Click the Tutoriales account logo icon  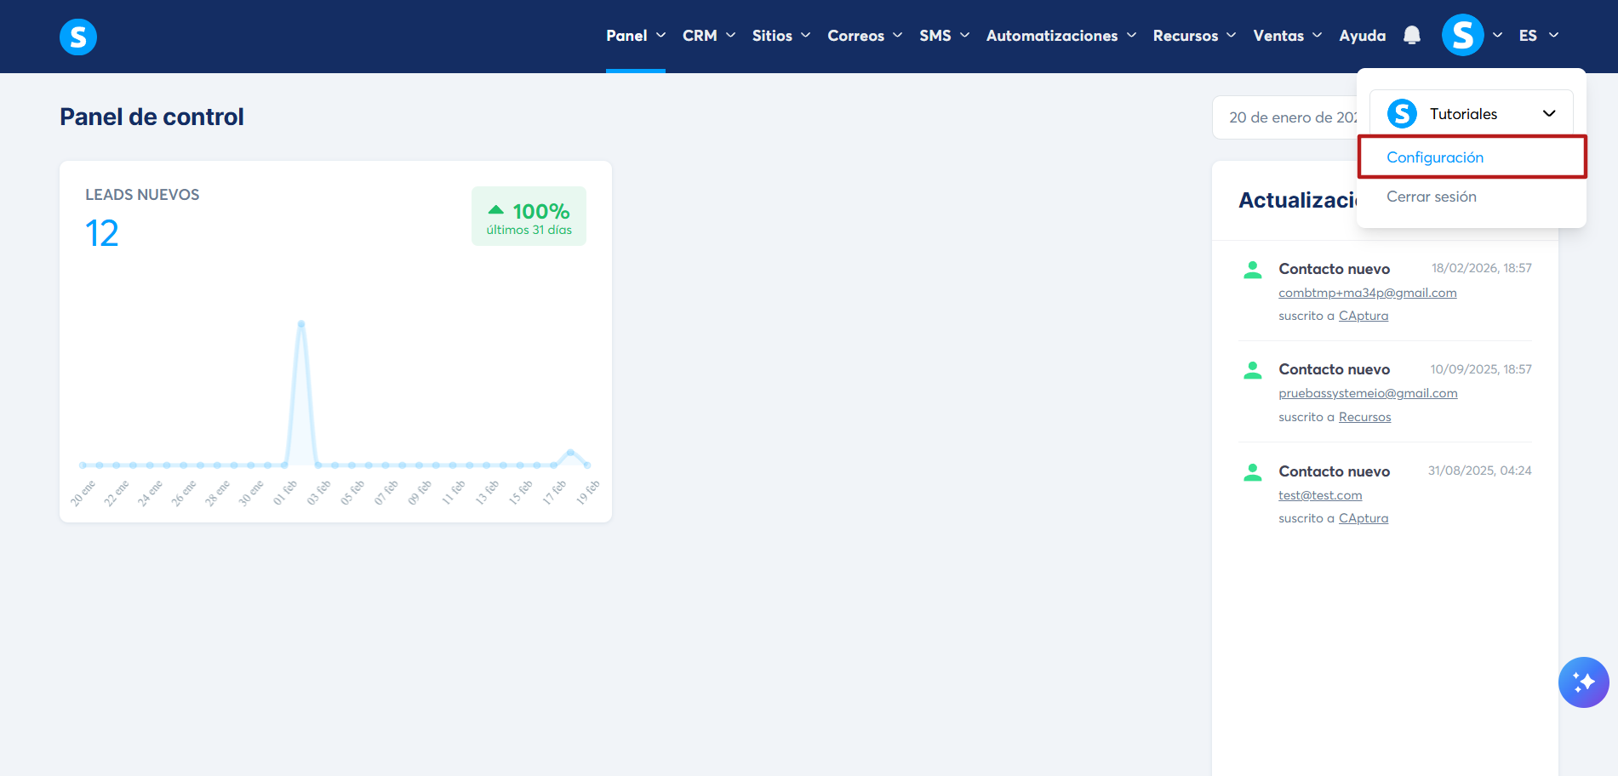1402,113
